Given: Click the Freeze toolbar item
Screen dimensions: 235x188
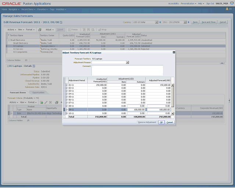Looking at the screenshot, I should tap(73, 30).
